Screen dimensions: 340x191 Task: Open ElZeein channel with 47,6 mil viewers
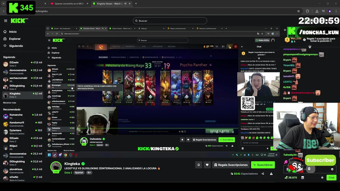23,64
